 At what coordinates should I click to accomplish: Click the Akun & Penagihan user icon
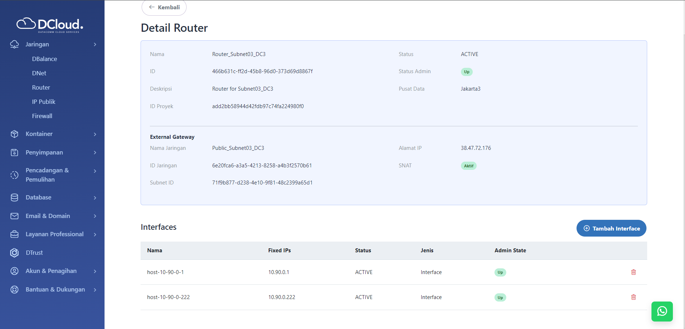pyautogui.click(x=14, y=271)
